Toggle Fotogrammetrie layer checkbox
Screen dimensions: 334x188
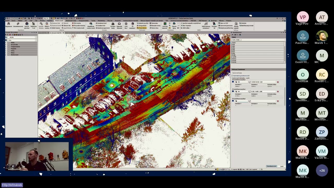pyautogui.click(x=9, y=47)
